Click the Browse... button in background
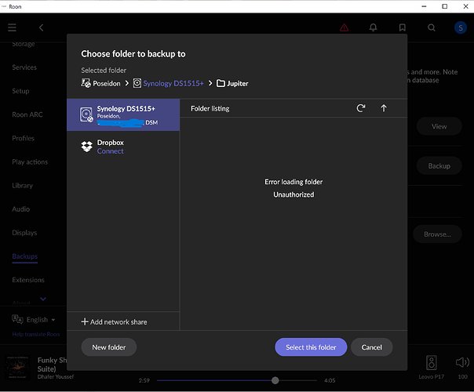The width and height of the screenshot is (474, 392). pyautogui.click(x=437, y=234)
